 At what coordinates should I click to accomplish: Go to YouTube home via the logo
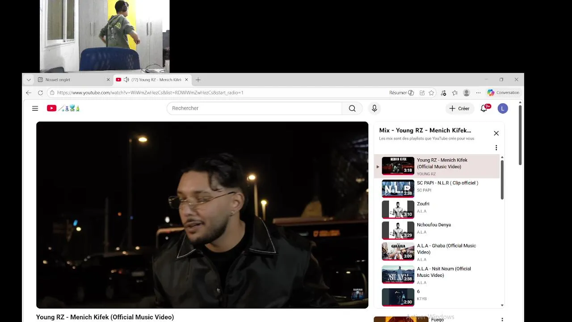63,108
